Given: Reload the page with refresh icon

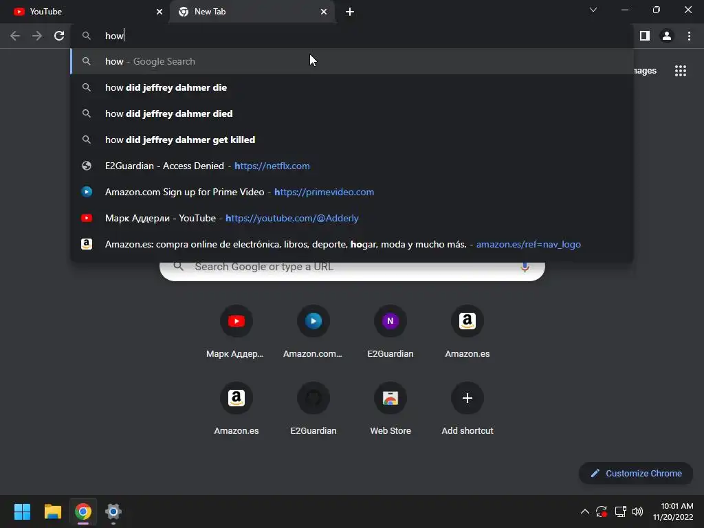Looking at the screenshot, I should [x=59, y=36].
